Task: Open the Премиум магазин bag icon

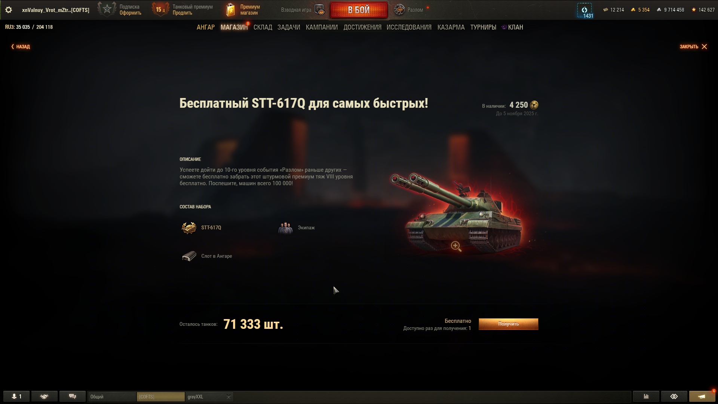Action: (x=231, y=10)
